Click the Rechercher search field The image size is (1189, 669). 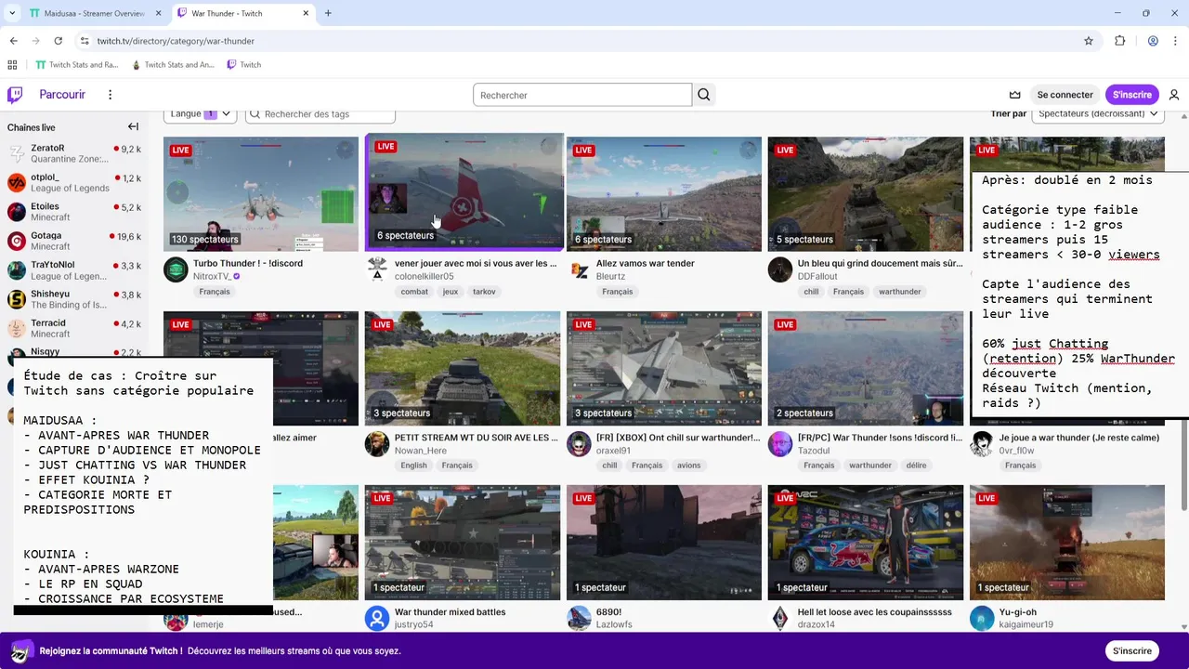tap(582, 95)
